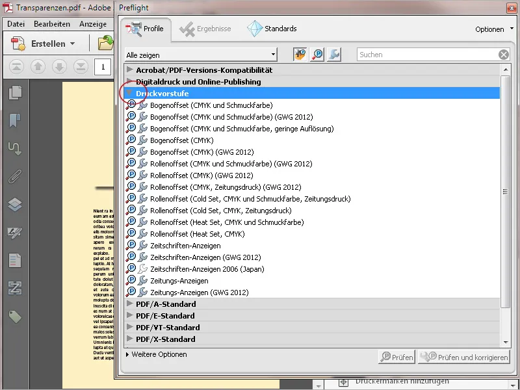
Task: Expand the PDF/A-Standard group
Action: coord(130,304)
